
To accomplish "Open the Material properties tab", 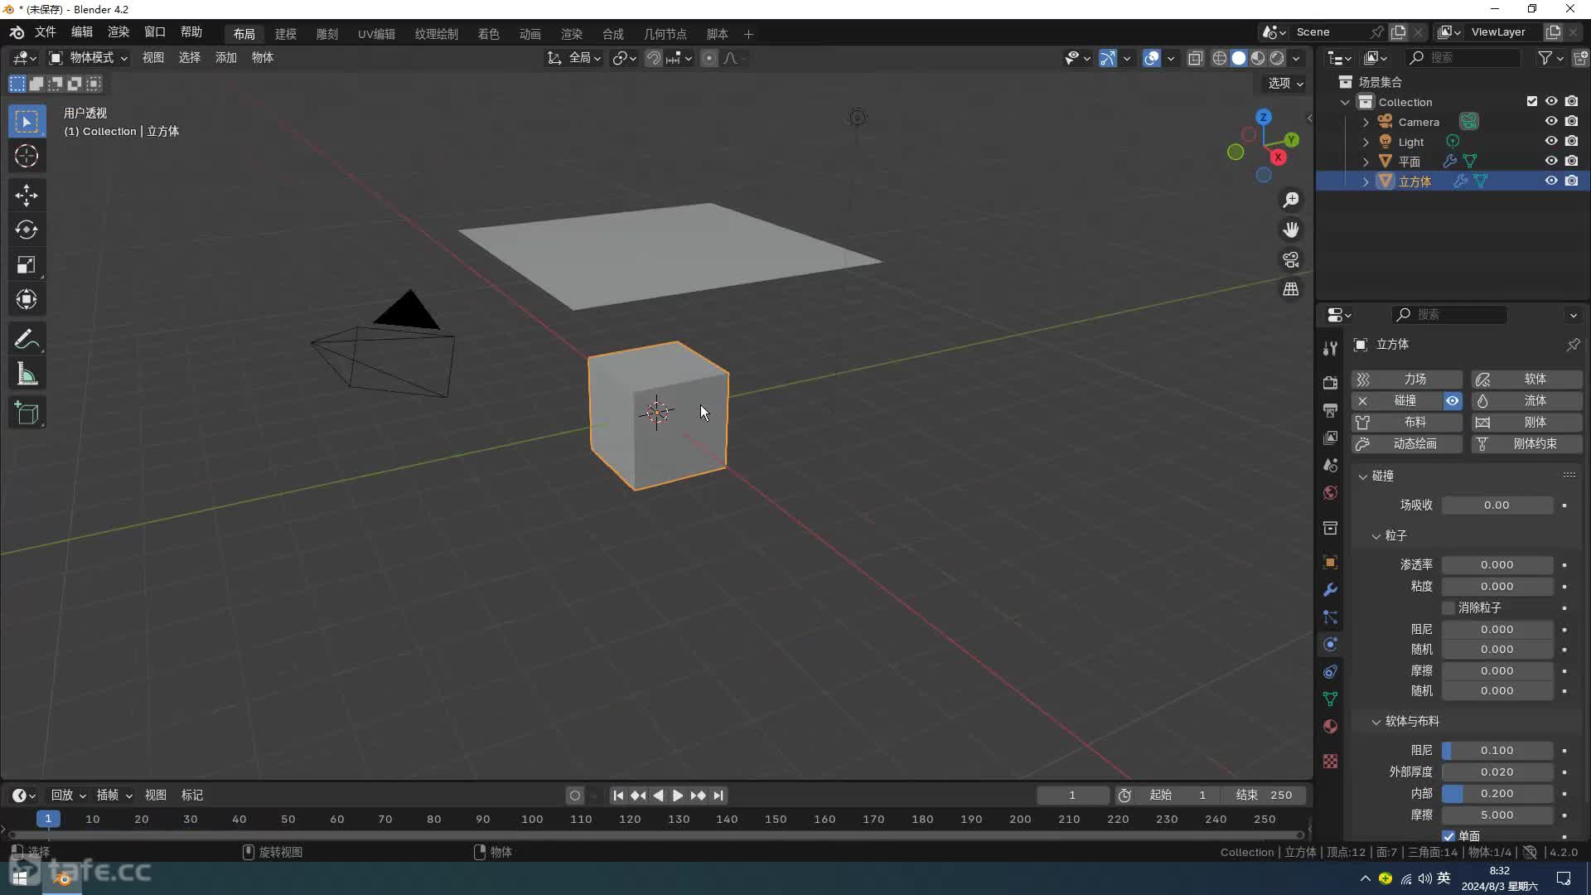I will click(x=1330, y=727).
